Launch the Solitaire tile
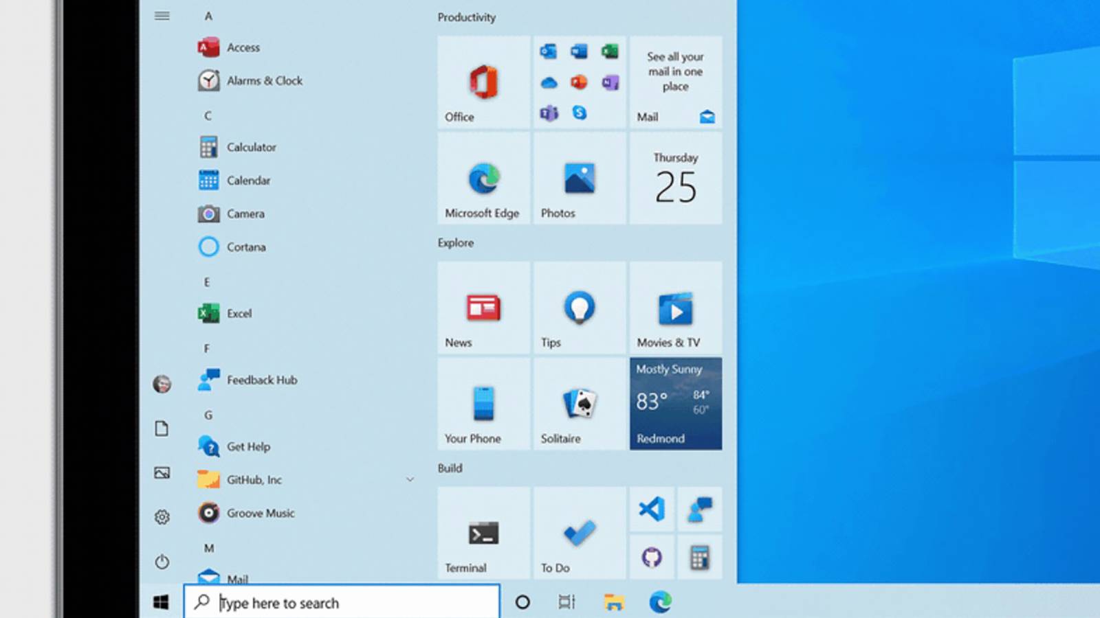The image size is (1100, 618). (x=580, y=403)
